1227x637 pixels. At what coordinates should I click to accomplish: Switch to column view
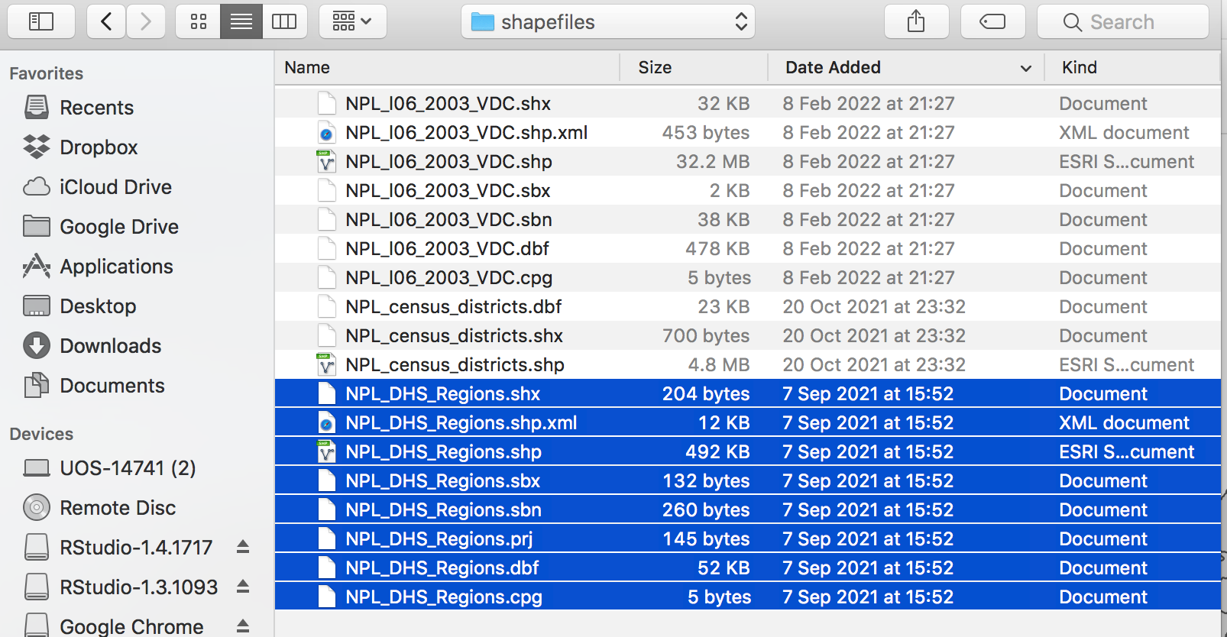pos(284,21)
